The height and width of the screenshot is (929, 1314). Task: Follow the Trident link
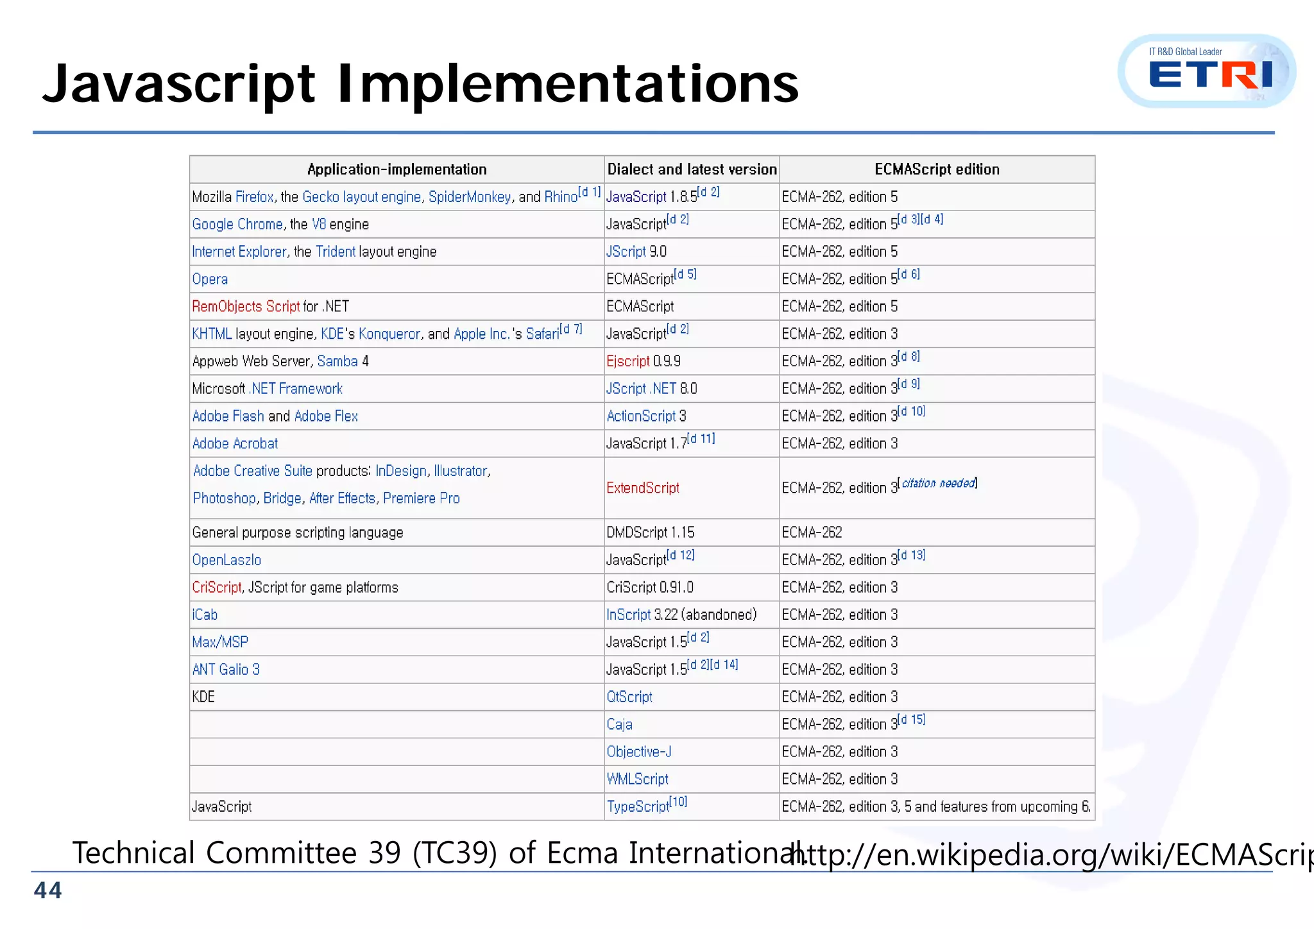(x=336, y=251)
